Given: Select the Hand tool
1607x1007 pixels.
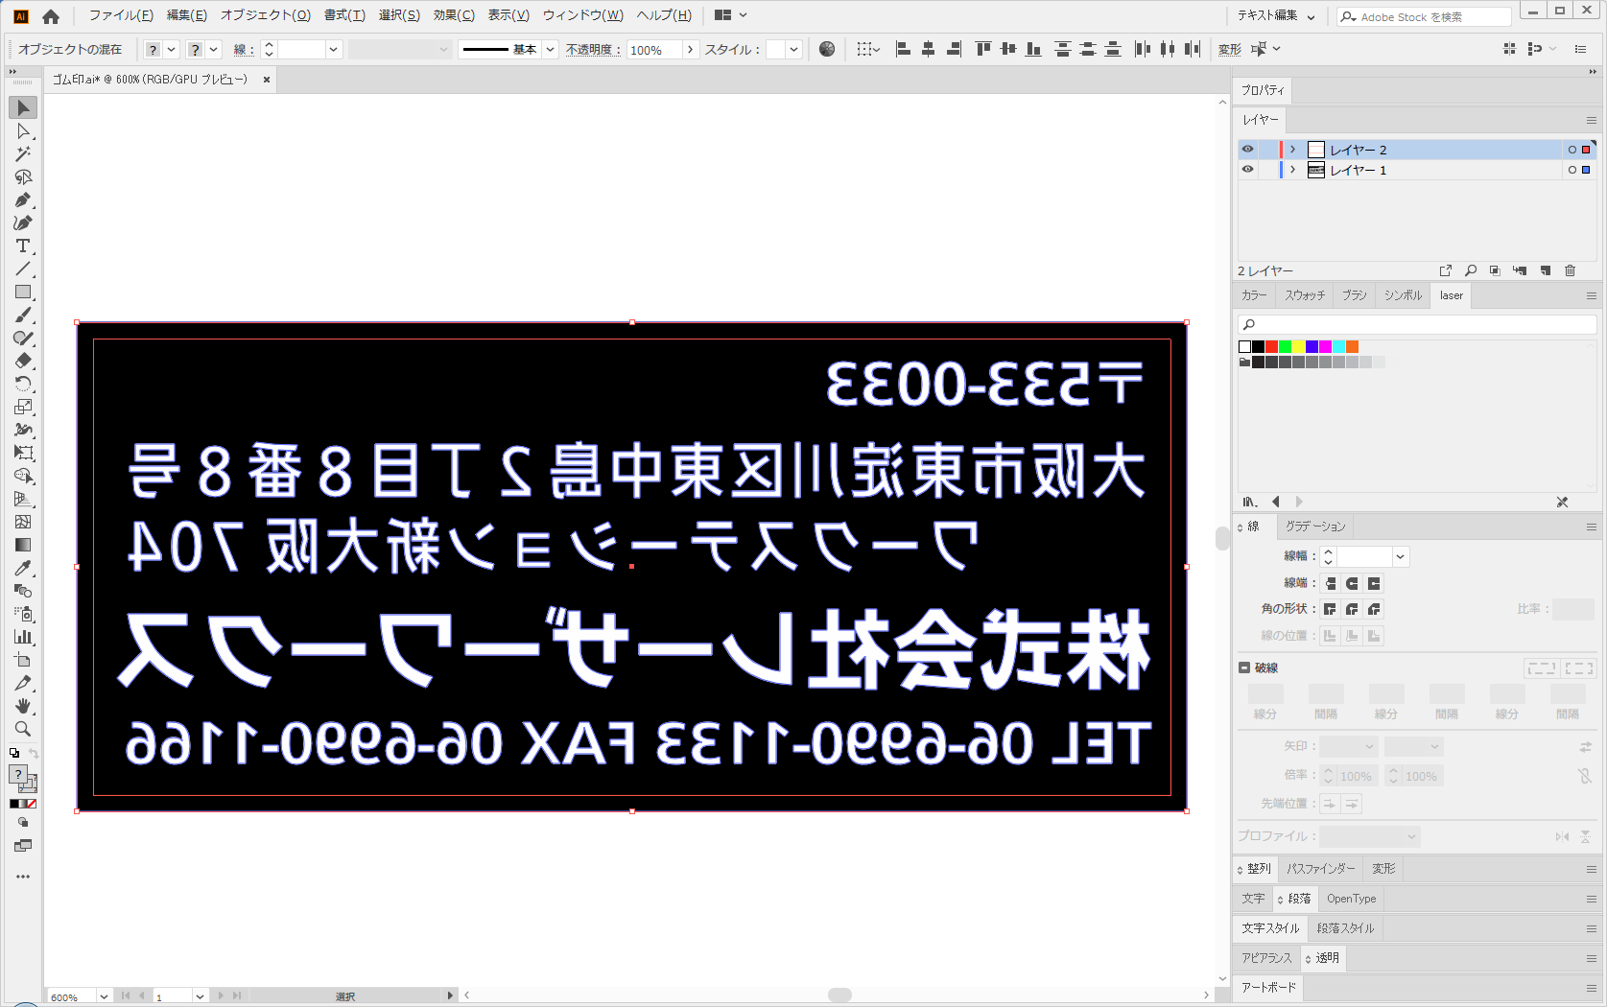Looking at the screenshot, I should [23, 706].
